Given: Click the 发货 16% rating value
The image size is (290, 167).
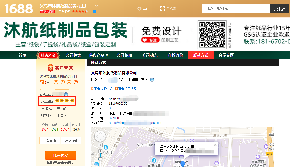Looking at the screenshot, I should pos(65,129).
